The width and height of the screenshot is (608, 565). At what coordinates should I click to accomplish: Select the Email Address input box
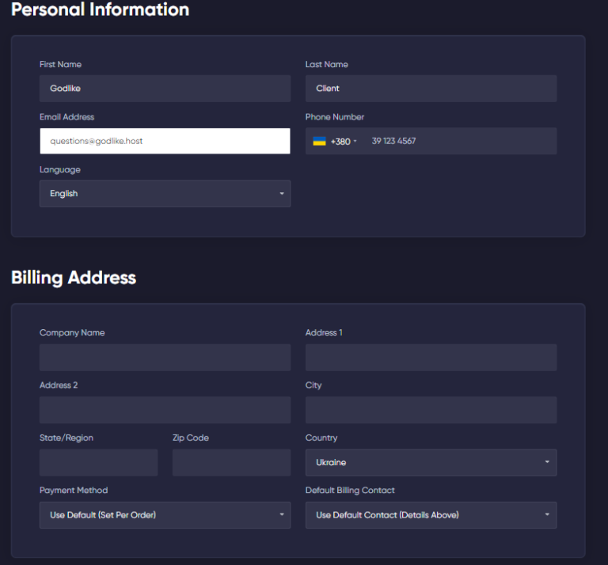[165, 141]
